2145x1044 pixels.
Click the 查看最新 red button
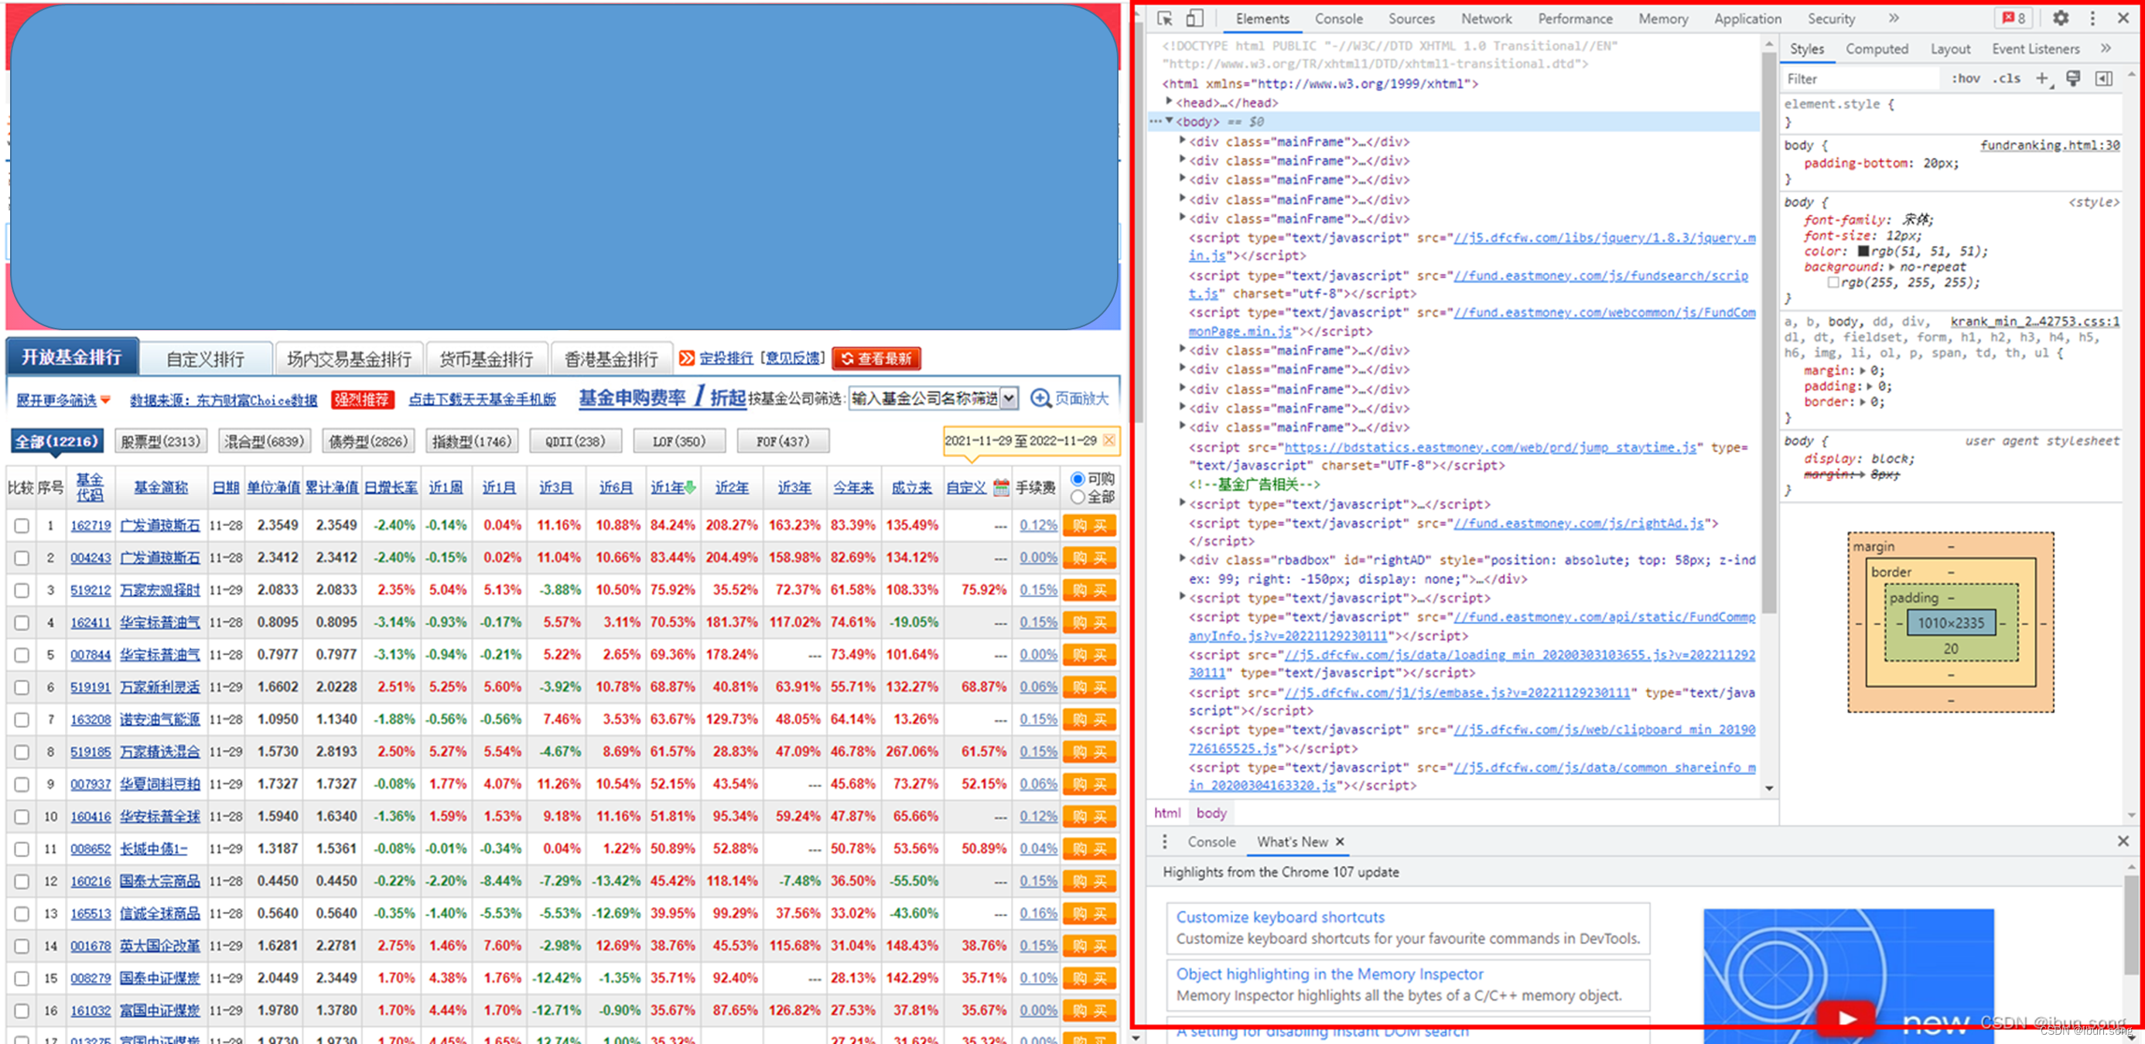click(876, 358)
